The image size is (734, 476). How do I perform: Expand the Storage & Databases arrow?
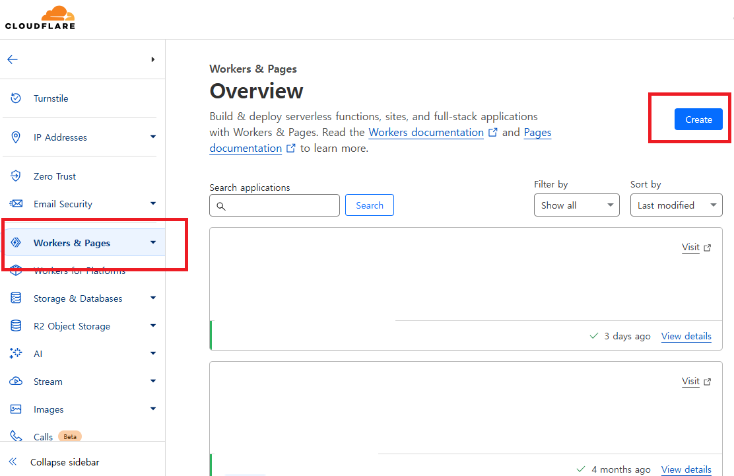tap(153, 298)
